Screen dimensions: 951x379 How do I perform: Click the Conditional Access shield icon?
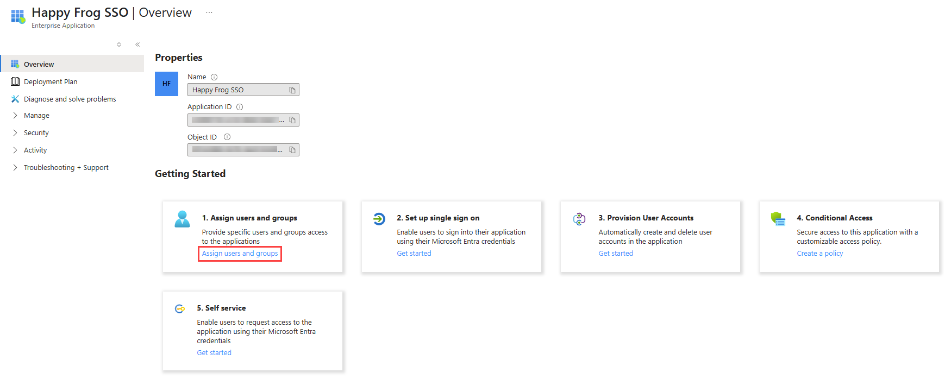[778, 219]
